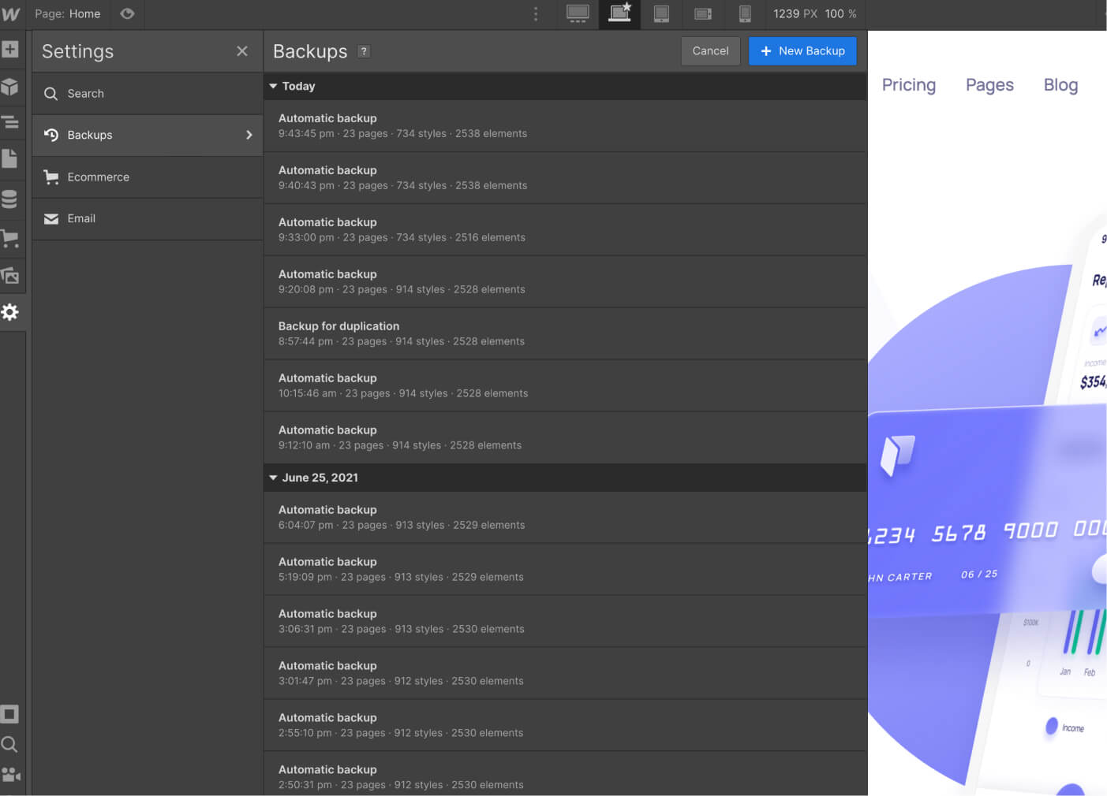The image size is (1107, 796).
Task: Open the Navigator panel
Action: 11,122
